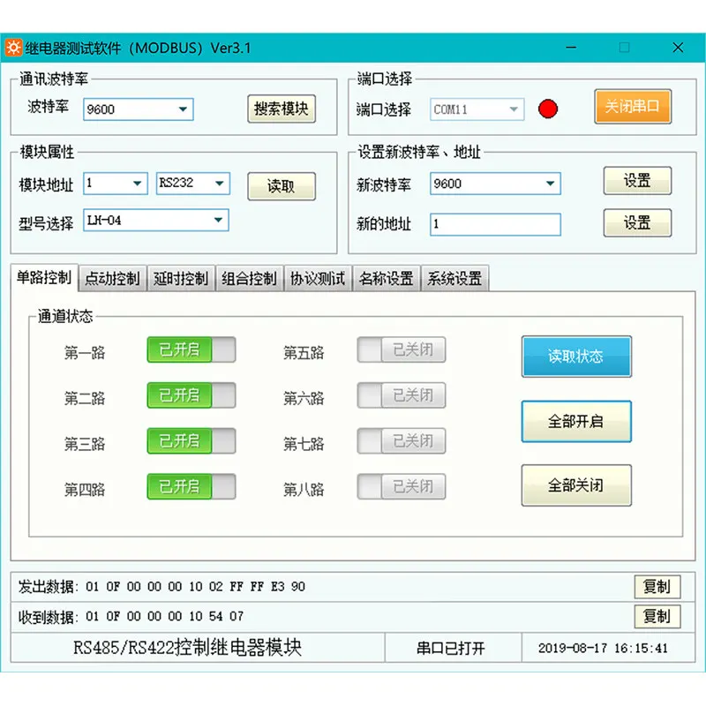Expand the RS232 interface dropdown
The width and height of the screenshot is (706, 706).
193,184
